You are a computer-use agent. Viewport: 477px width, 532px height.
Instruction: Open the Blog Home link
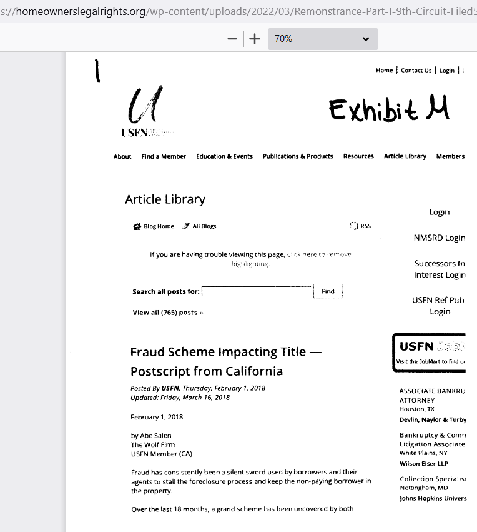click(159, 226)
